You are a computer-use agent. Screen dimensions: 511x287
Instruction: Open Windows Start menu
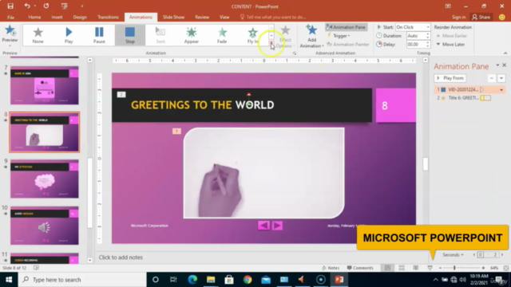9,280
